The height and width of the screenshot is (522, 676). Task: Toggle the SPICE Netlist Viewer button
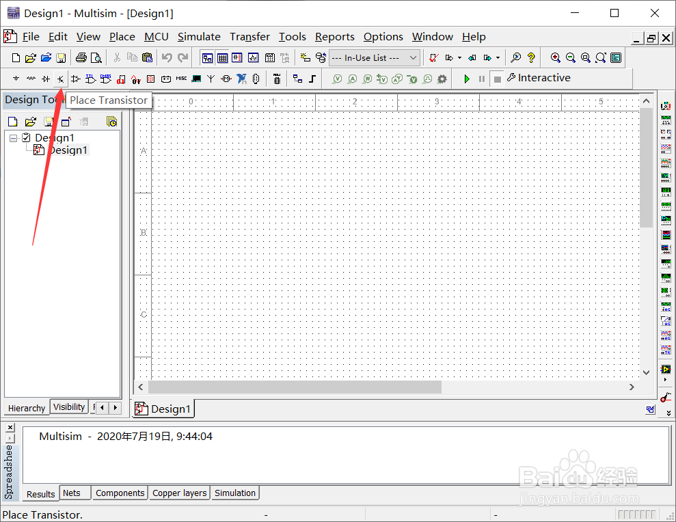pyautogui.click(x=237, y=58)
